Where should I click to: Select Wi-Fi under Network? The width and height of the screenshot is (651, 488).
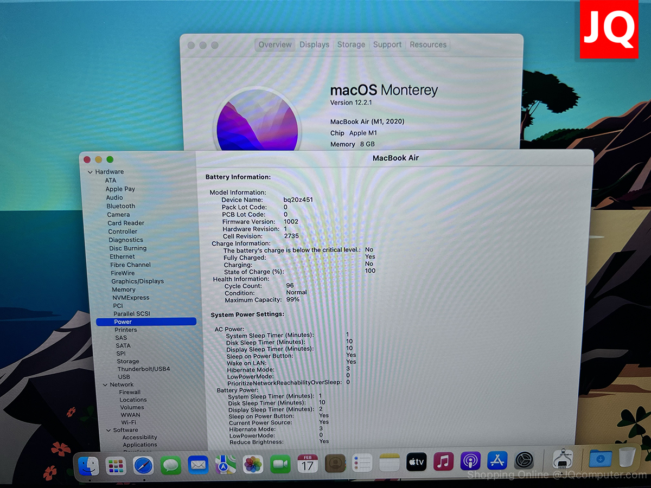coord(129,423)
